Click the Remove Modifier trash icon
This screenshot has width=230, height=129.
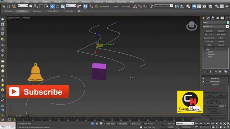[x=220, y=71]
